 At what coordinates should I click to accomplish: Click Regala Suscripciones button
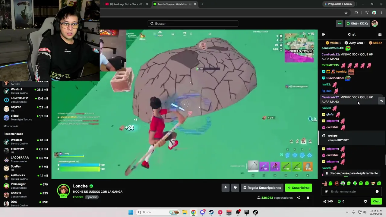[x=262, y=188]
